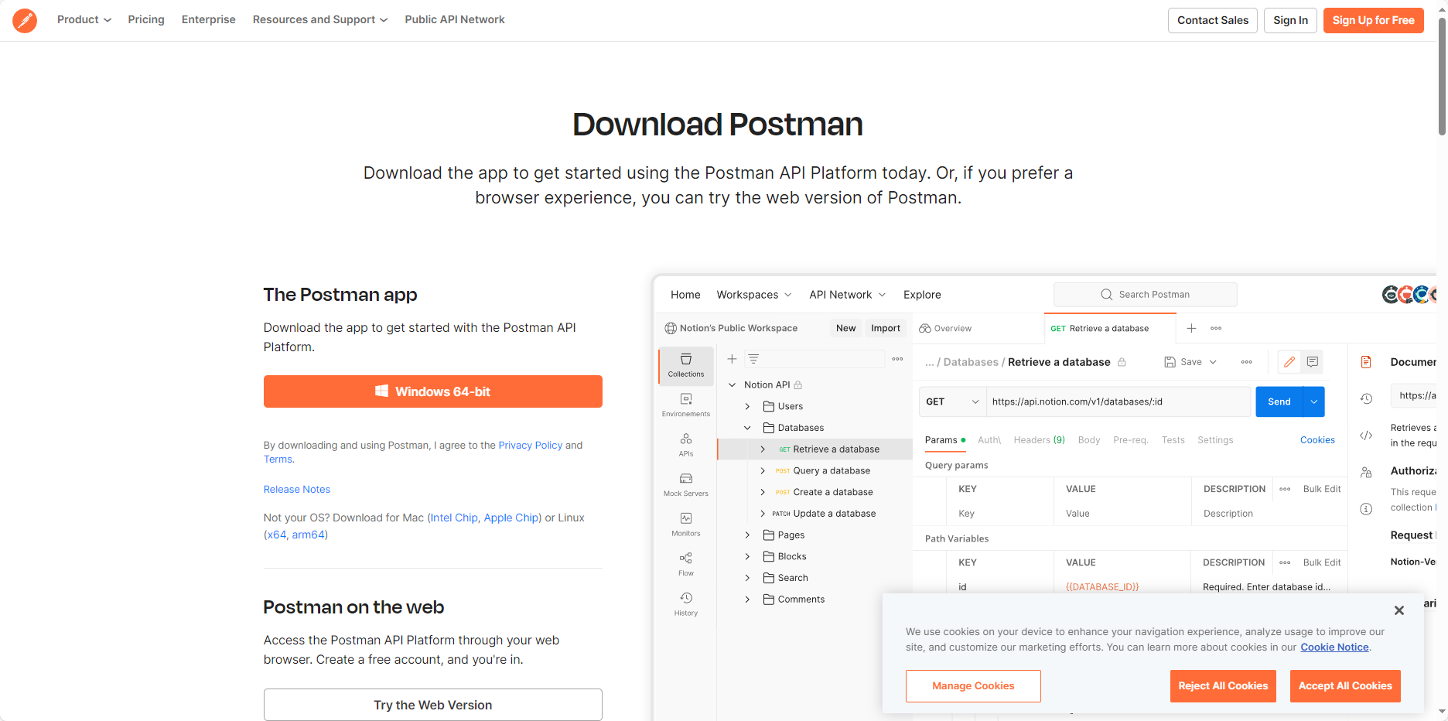Screen dimensions: 1448x721
Task: Expand Resources and Support menu
Action: [320, 19]
